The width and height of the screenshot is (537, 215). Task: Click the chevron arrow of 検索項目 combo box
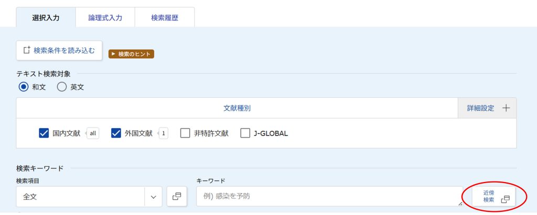pos(154,197)
